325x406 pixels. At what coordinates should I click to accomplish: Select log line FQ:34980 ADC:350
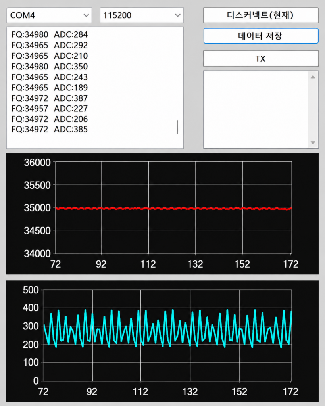tap(50, 67)
